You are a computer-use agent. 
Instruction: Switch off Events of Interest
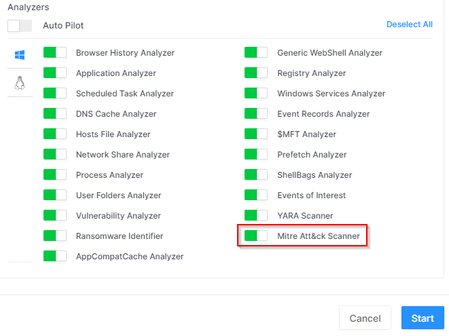click(x=256, y=195)
